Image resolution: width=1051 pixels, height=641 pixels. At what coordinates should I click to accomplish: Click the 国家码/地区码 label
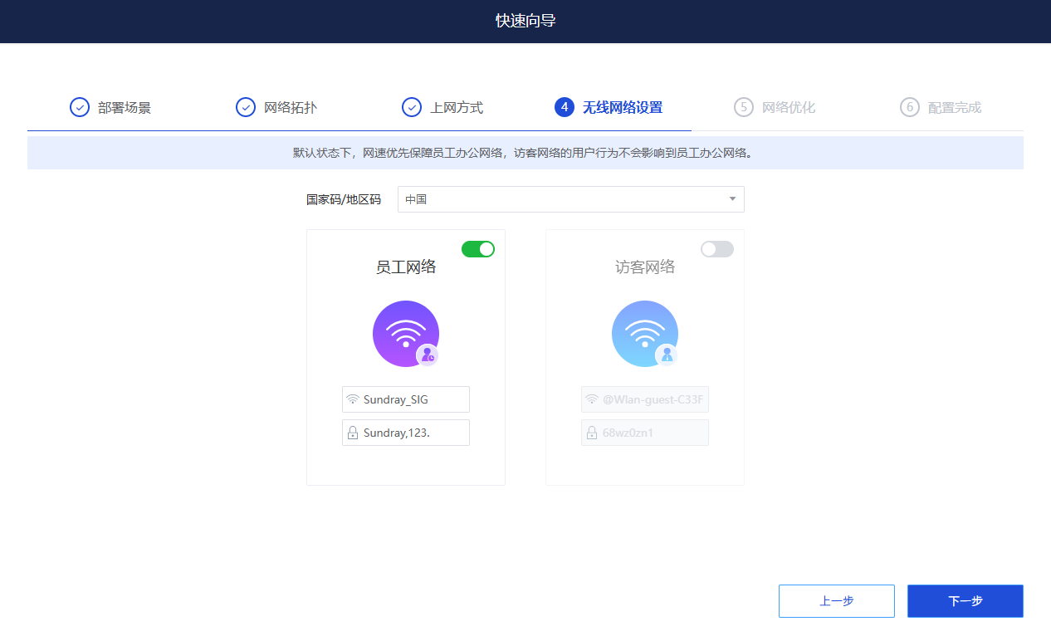344,199
